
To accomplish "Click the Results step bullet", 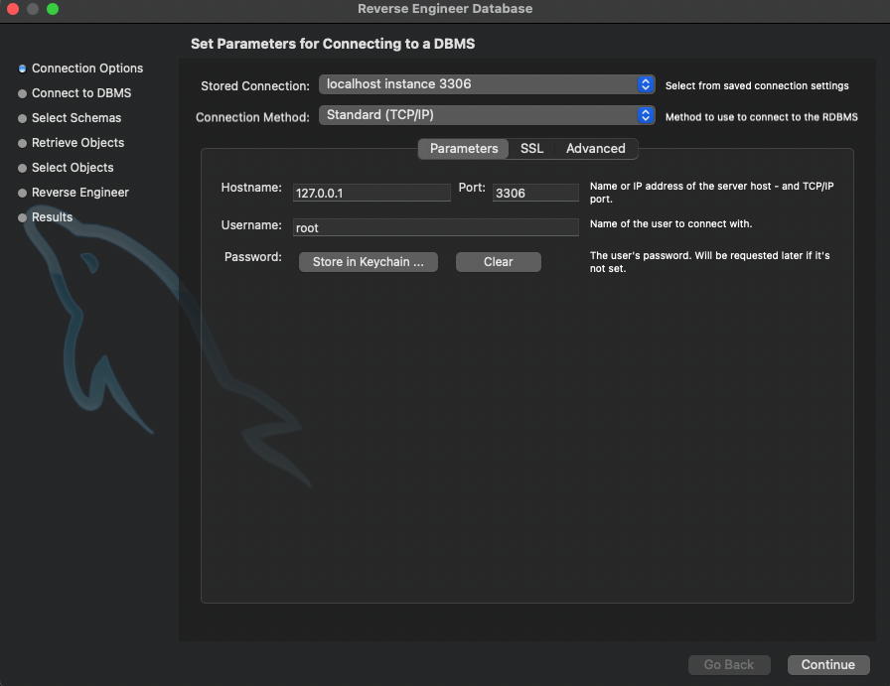I will [22, 217].
